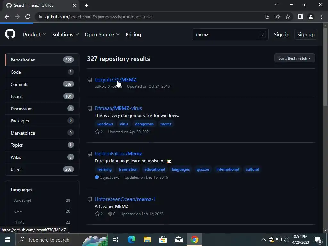Select Packages results category
Viewport: 328px width, 246px height.
coord(42,121)
